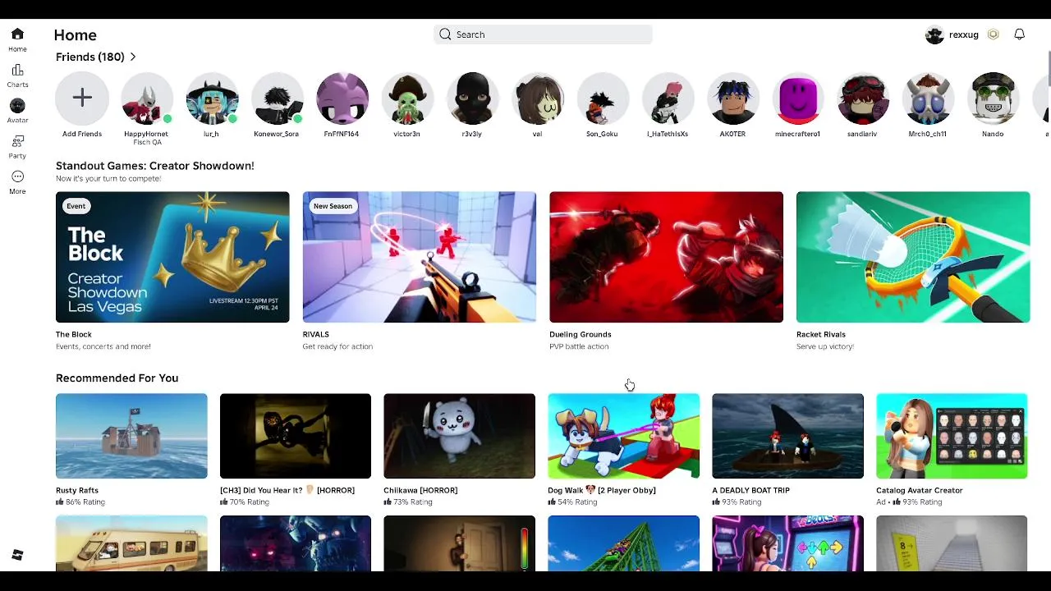
Task: Open the Rusty Rafts game thumbnail
Action: 131,436
